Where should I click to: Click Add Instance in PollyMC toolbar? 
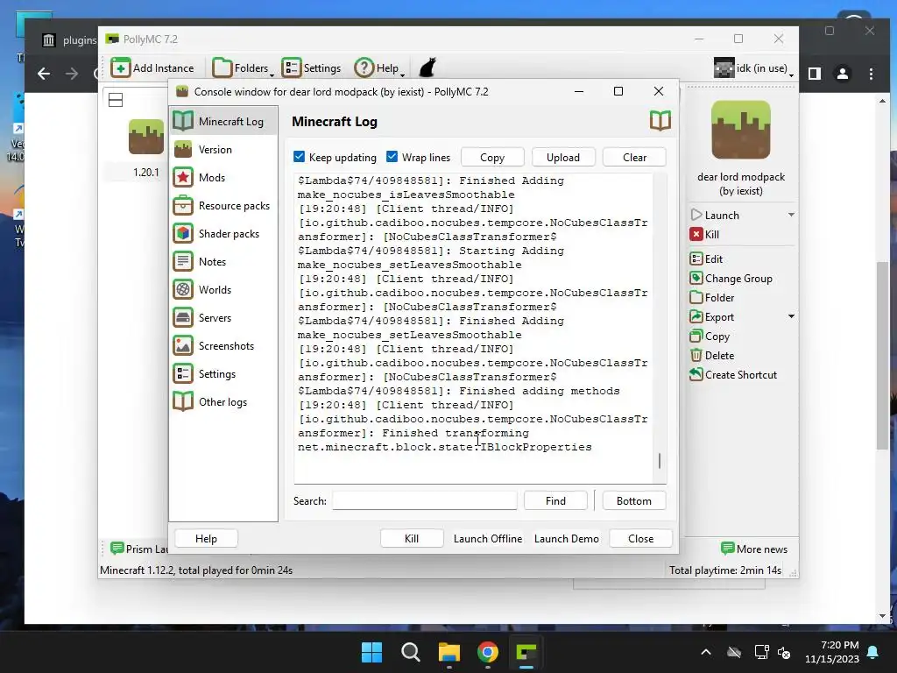[x=152, y=68]
